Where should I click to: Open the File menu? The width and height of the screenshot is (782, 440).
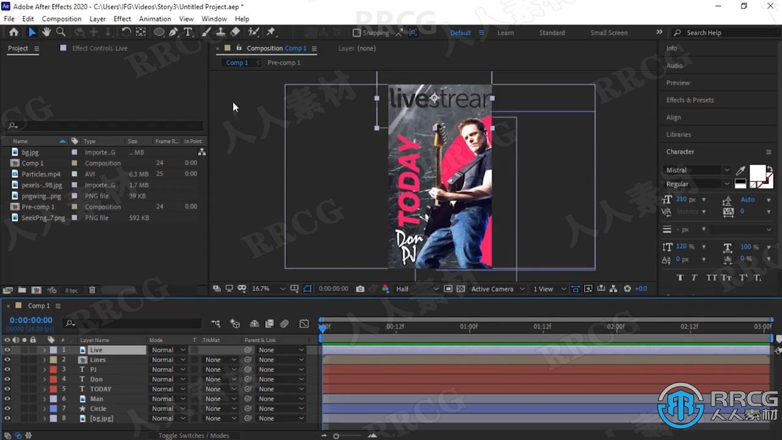(x=9, y=19)
